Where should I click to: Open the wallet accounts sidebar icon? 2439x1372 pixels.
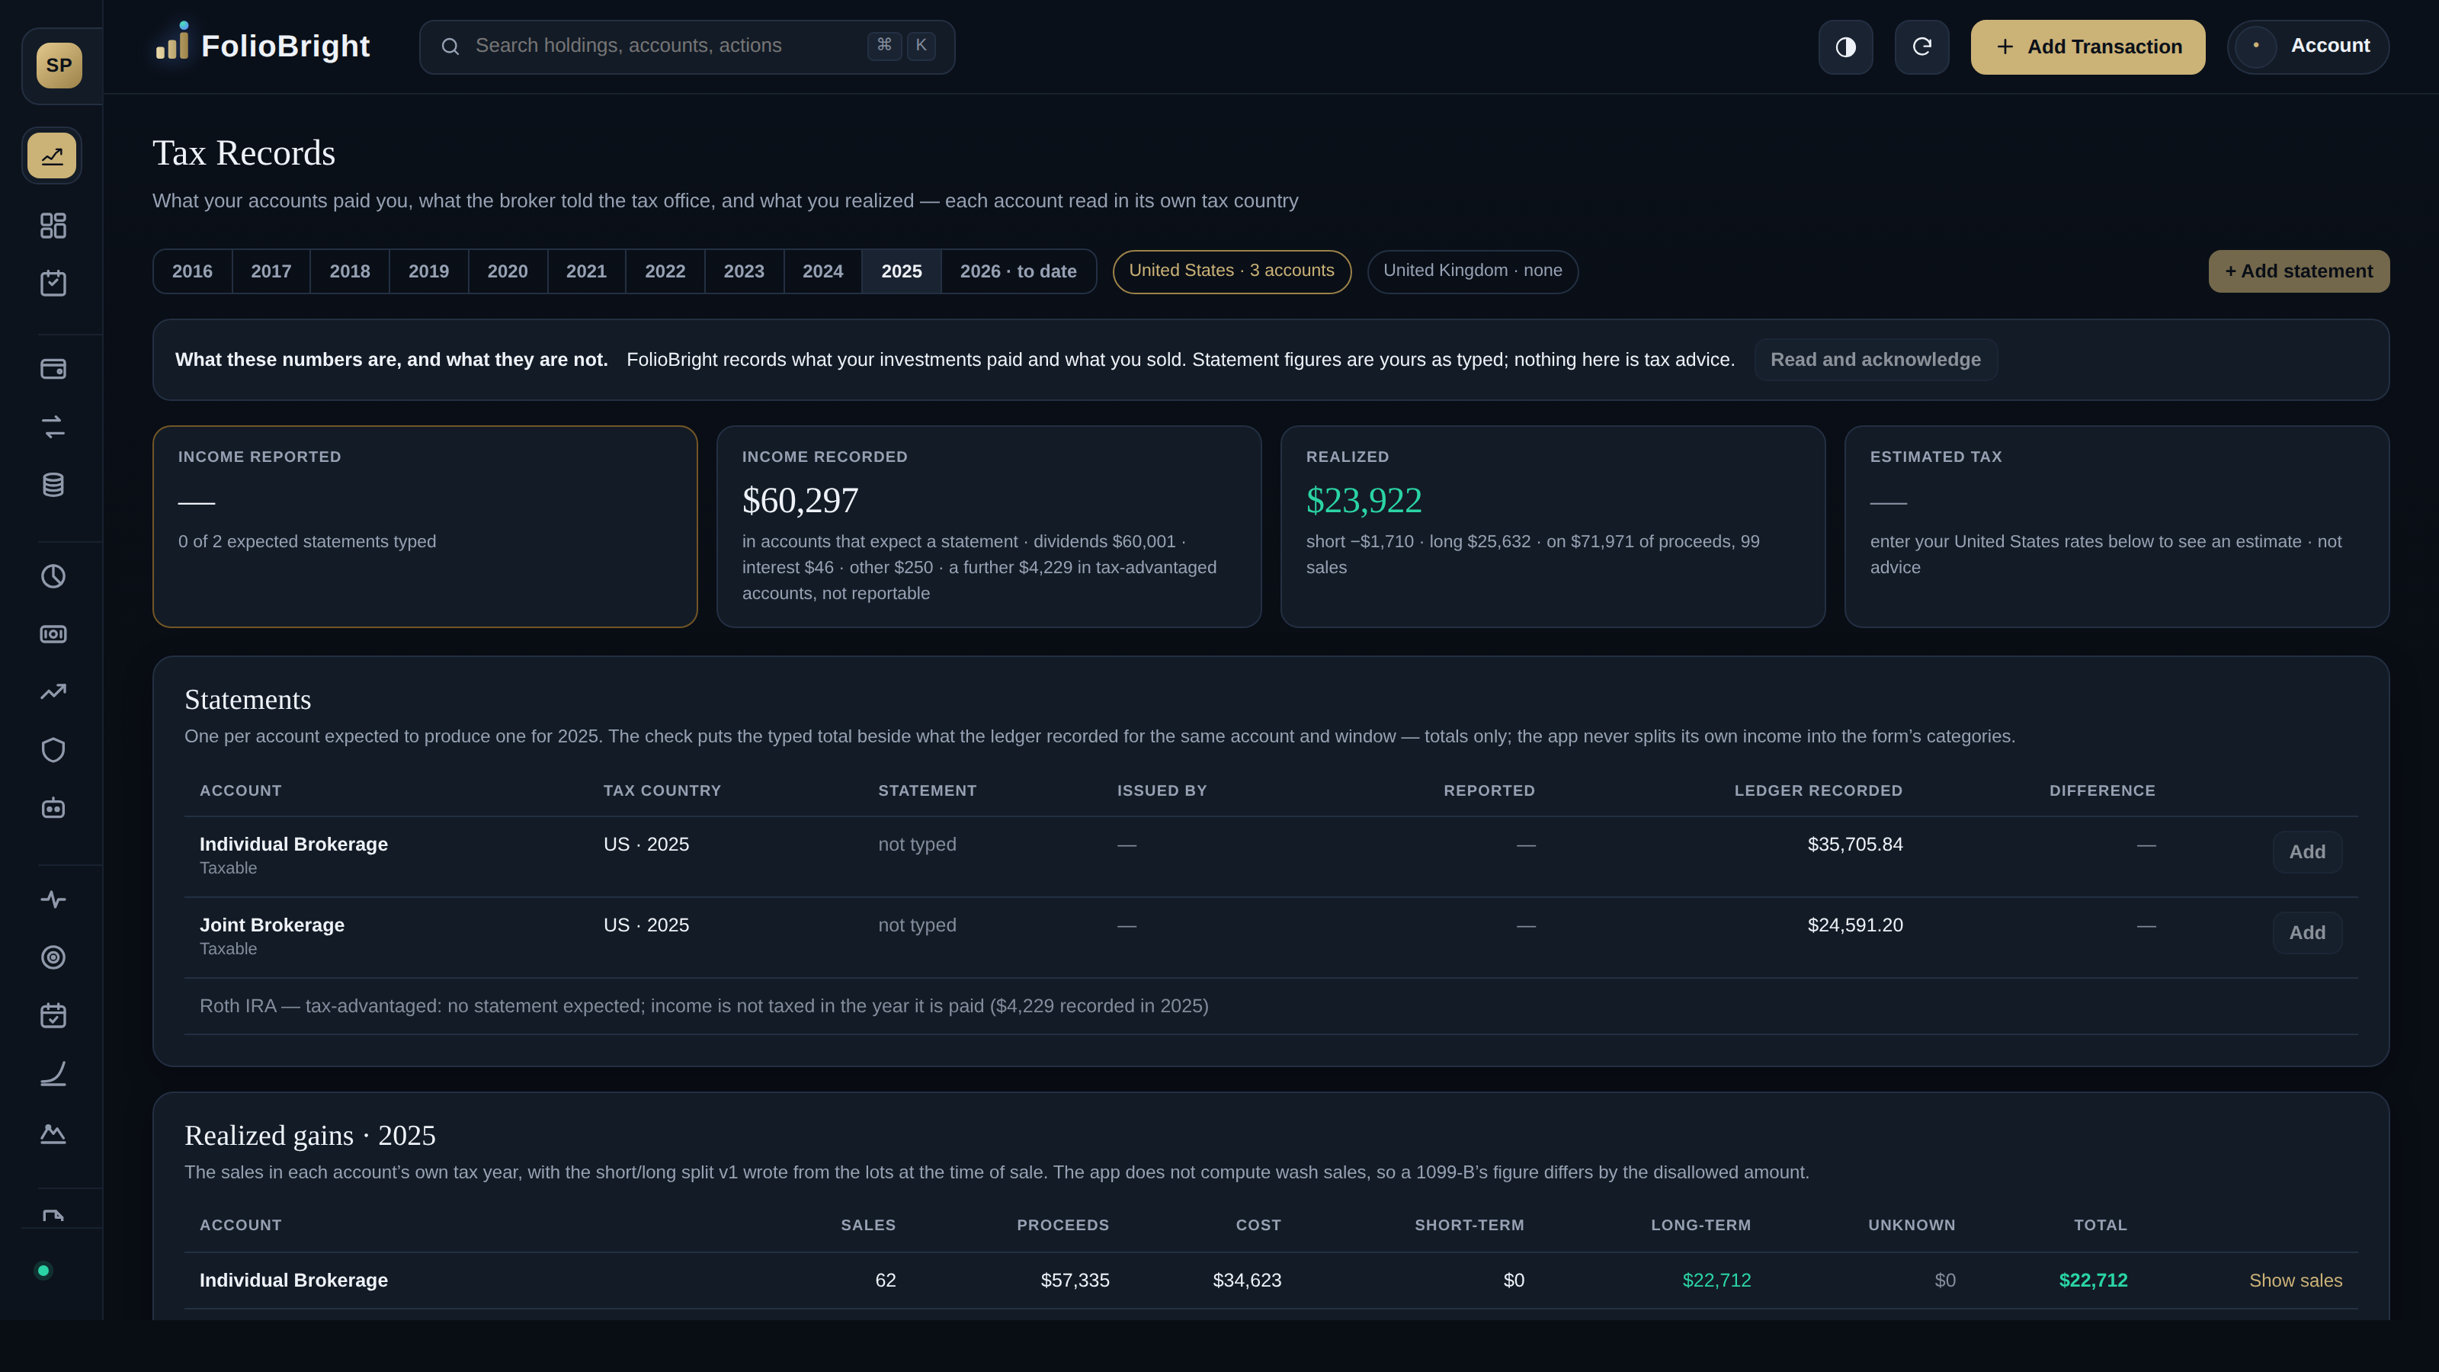pyautogui.click(x=53, y=369)
